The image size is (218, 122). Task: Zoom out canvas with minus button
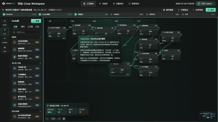tap(47, 119)
